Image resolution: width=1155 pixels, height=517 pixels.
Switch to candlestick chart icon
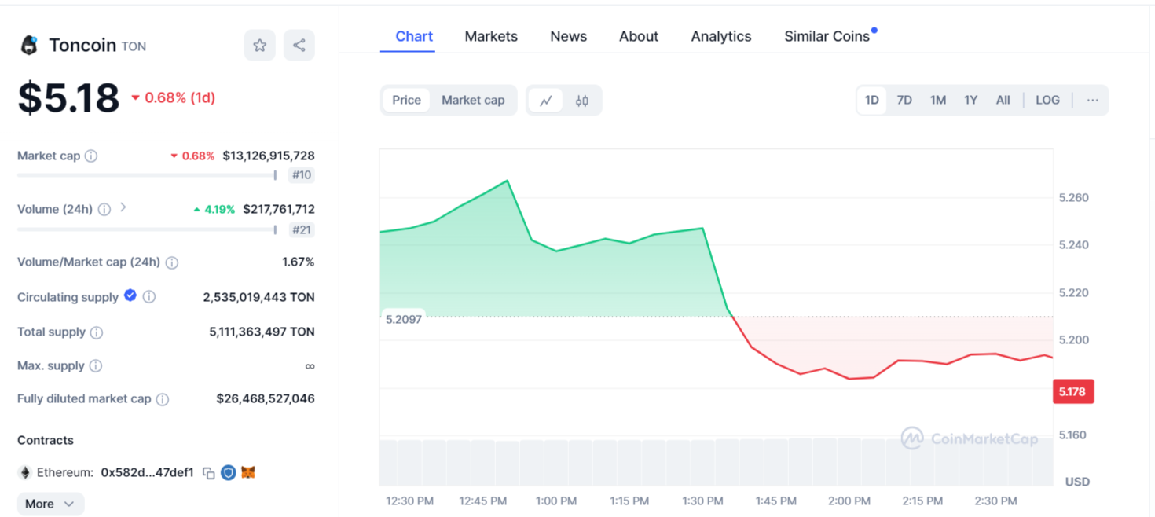coord(581,101)
